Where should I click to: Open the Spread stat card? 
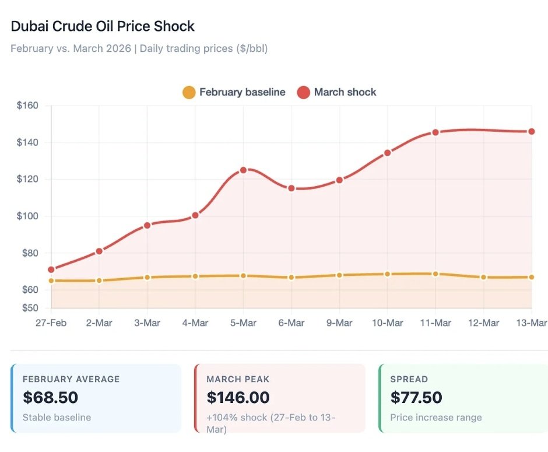click(463, 398)
